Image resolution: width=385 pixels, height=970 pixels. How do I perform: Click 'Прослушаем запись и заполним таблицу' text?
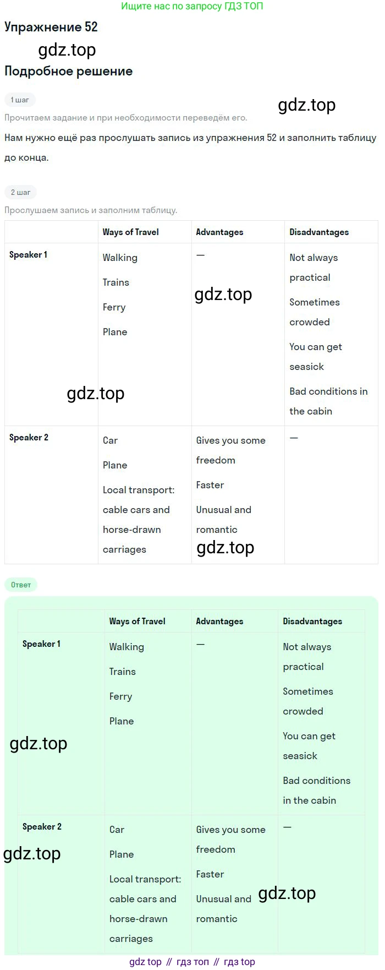pyautogui.click(x=91, y=210)
